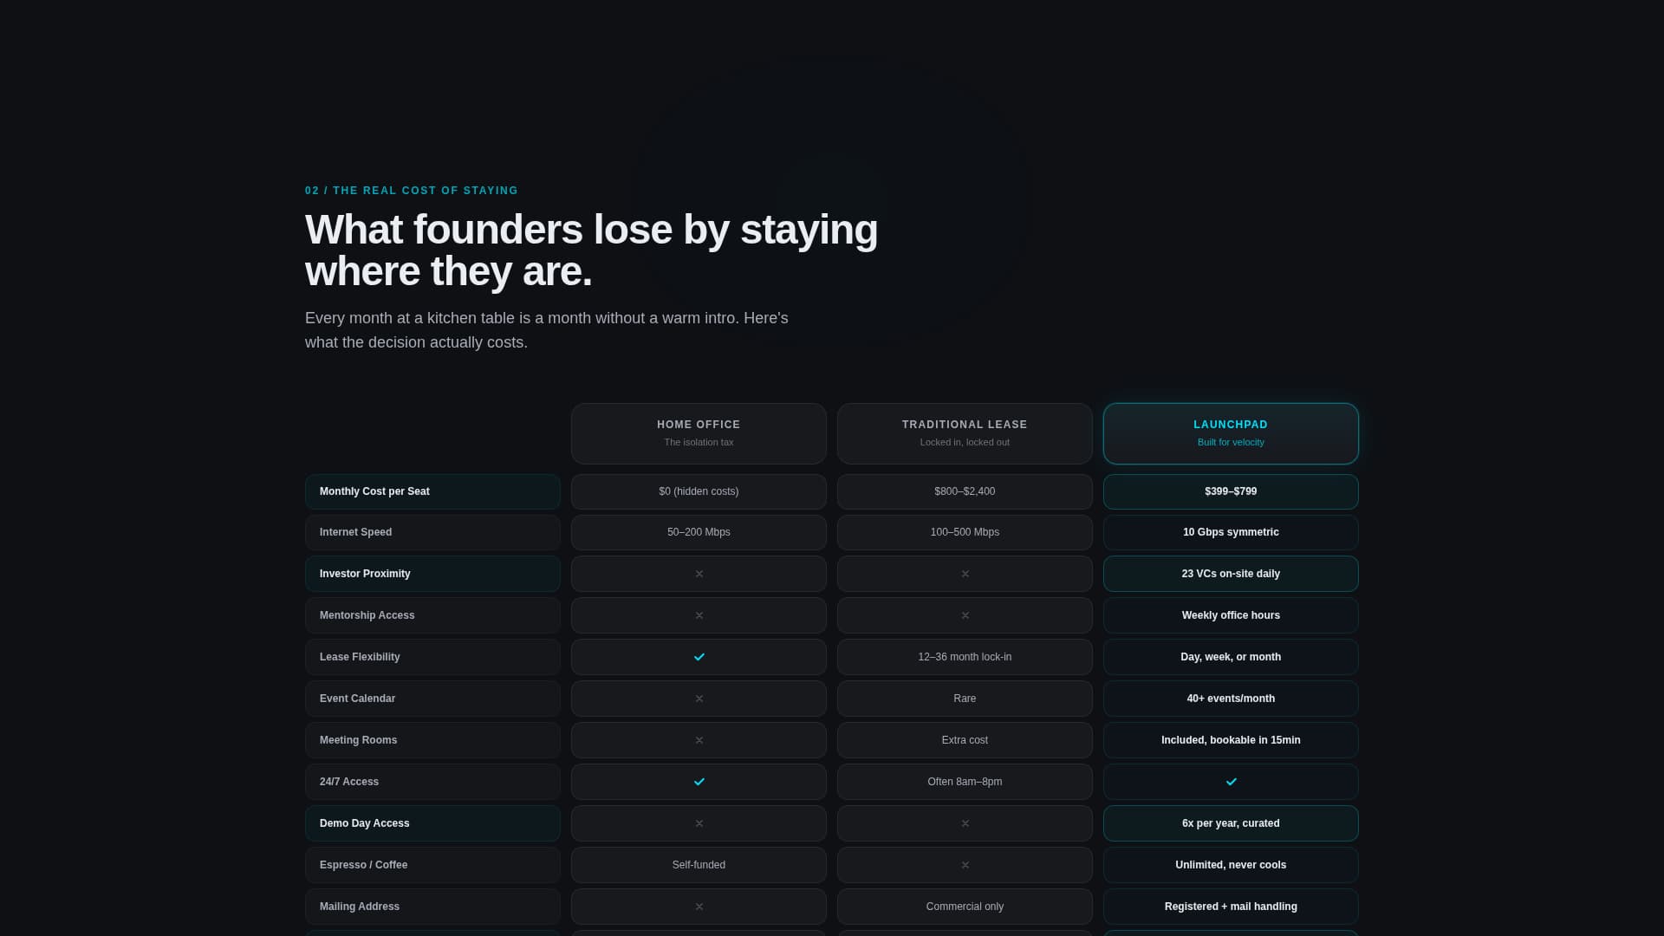This screenshot has width=1664, height=936.
Task: Click the Event Calendar row label
Action: [432, 699]
